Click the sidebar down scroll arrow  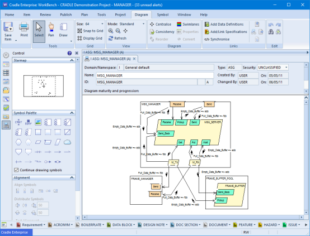point(77,218)
